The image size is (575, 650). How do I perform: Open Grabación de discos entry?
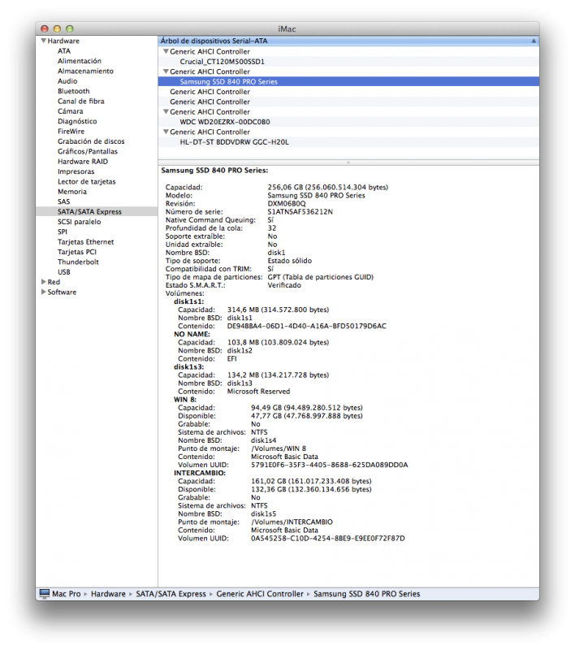pyautogui.click(x=91, y=141)
